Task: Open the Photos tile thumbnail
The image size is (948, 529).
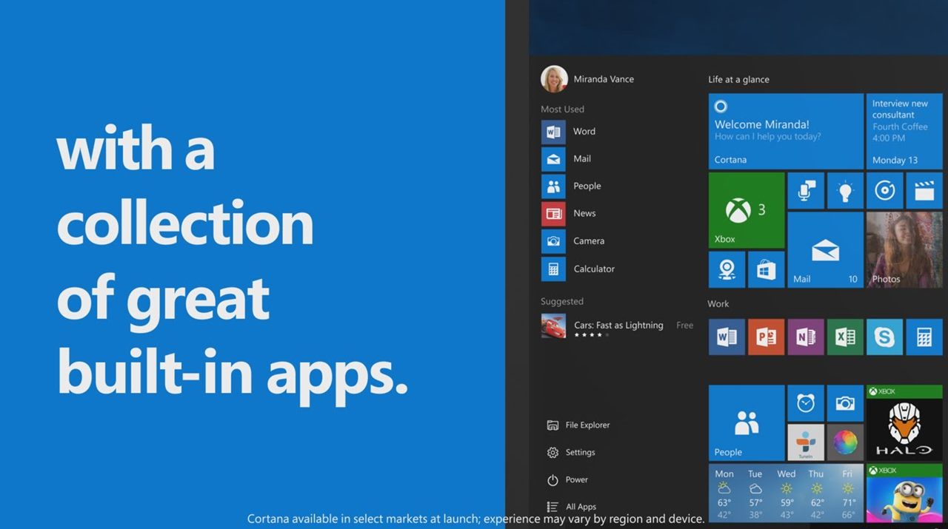Action: (x=904, y=249)
